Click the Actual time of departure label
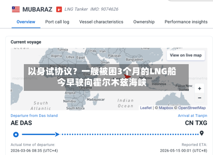The image size is (213, 155). coord(33,145)
